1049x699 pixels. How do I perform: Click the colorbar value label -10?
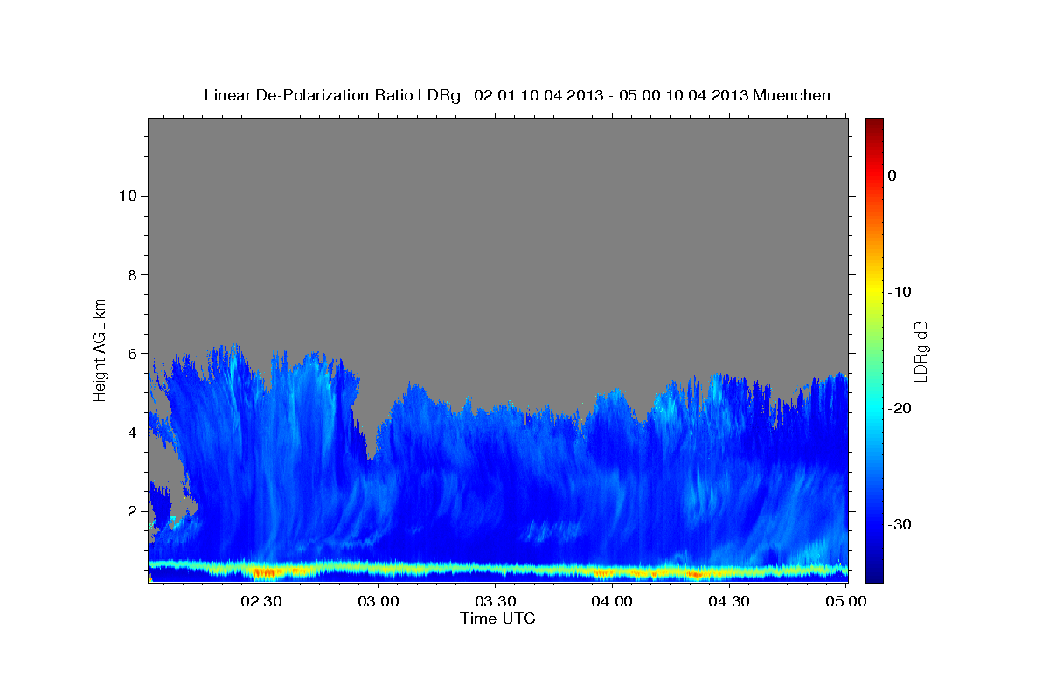(900, 292)
